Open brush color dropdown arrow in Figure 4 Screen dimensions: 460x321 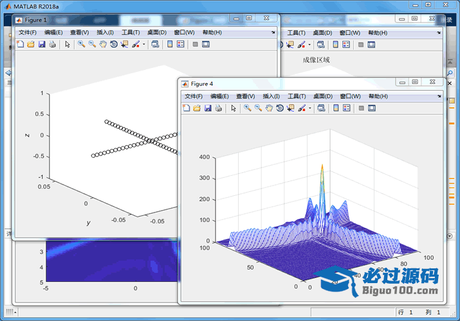click(x=310, y=108)
